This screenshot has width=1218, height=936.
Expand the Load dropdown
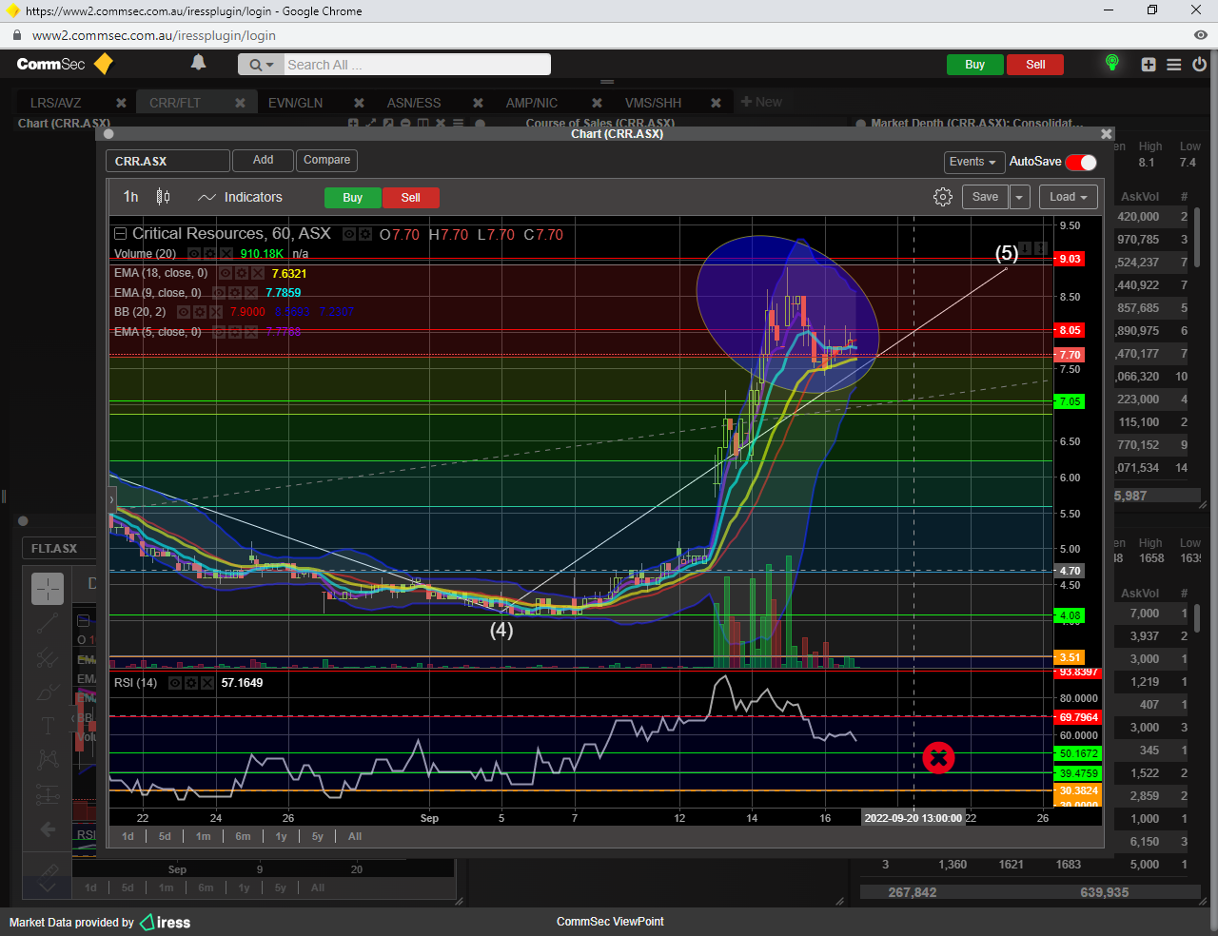[x=1068, y=197]
